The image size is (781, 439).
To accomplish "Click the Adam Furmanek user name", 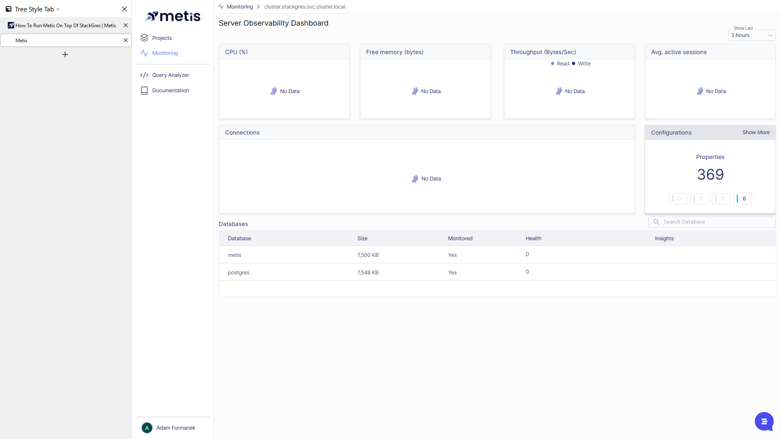I will (176, 428).
